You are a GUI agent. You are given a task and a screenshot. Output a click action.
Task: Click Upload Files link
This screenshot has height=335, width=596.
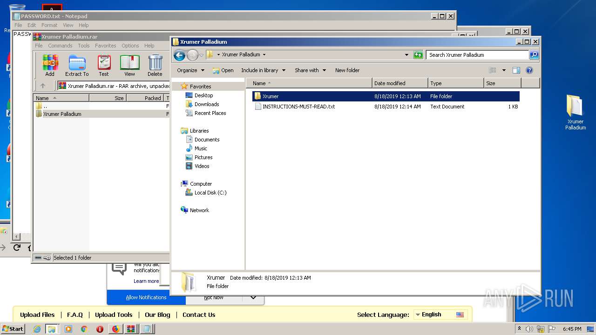(x=37, y=315)
